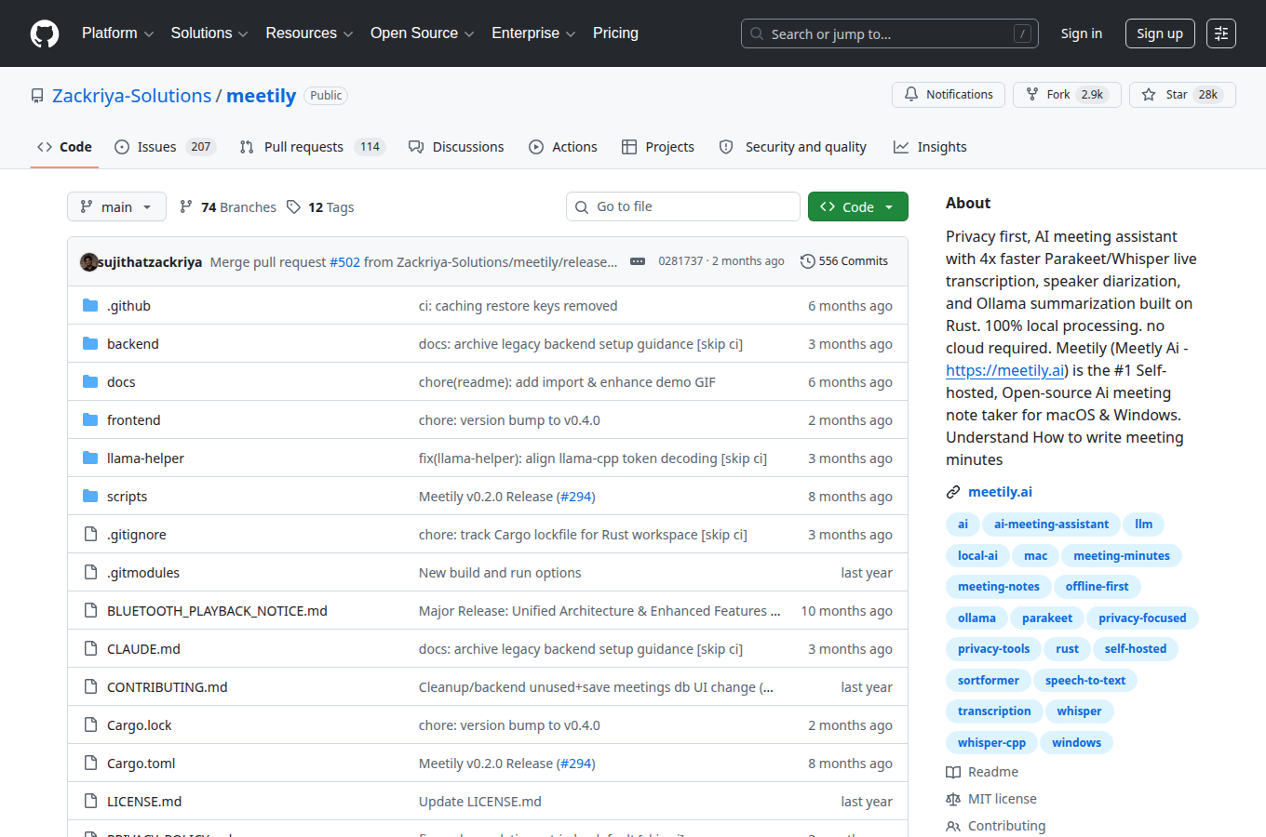This screenshot has width=1266, height=837.
Task: Click the Contributing people icon
Action: tap(953, 826)
